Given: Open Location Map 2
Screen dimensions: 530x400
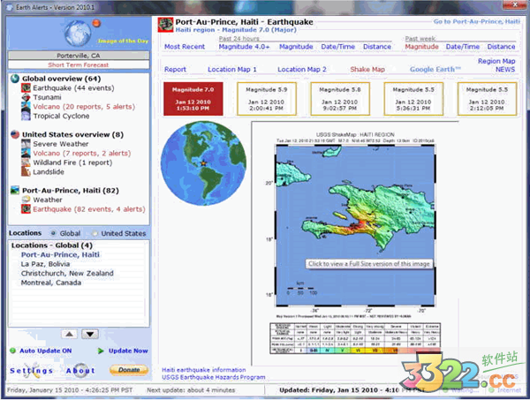Looking at the screenshot, I should [x=302, y=69].
